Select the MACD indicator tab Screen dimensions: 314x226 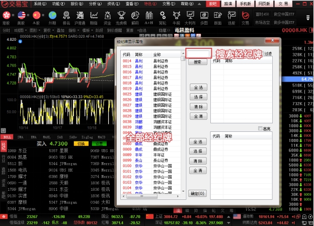(101, 136)
